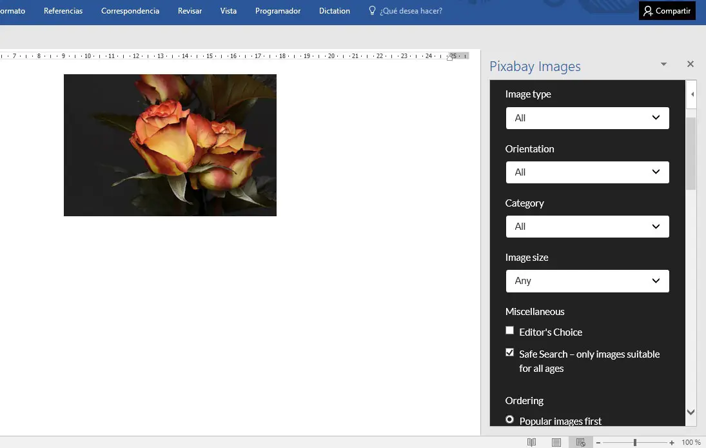
Task: Select the Popular images first radio button
Action: 510,419
